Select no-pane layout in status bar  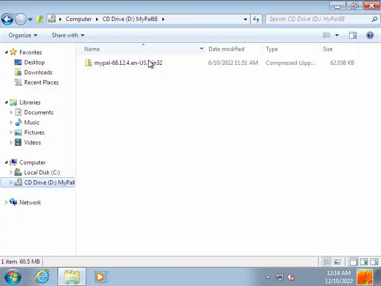[353, 262]
